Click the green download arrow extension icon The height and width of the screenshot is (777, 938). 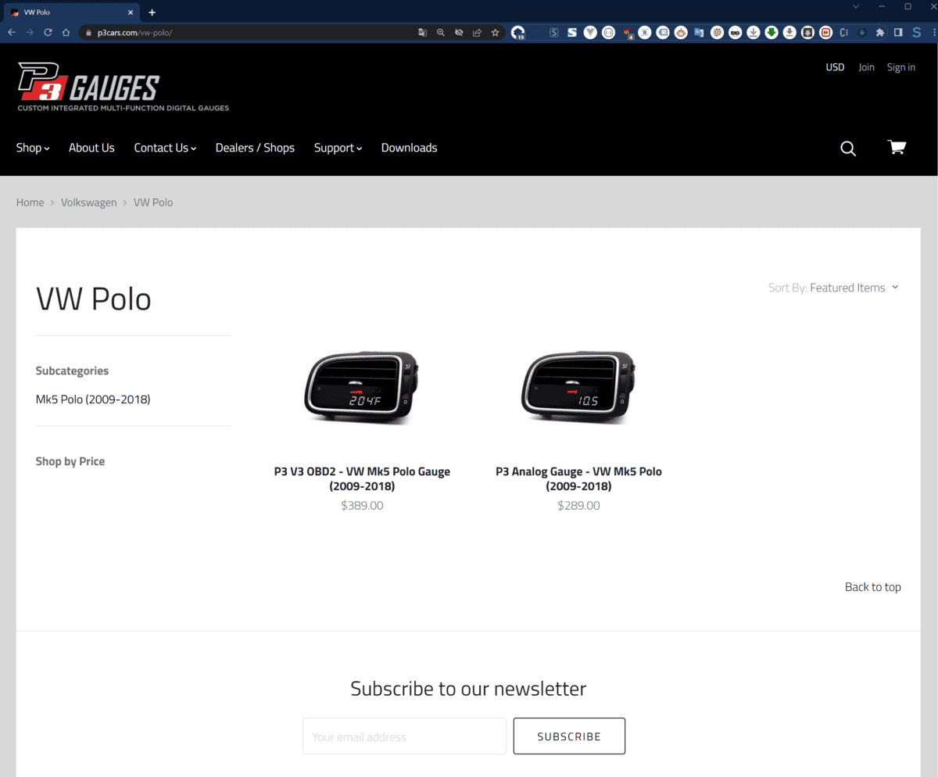coord(772,33)
